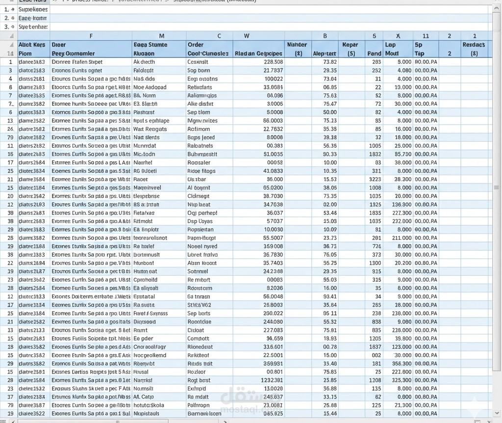Click the horizontal scrollbar left arrow

(x=13, y=421)
